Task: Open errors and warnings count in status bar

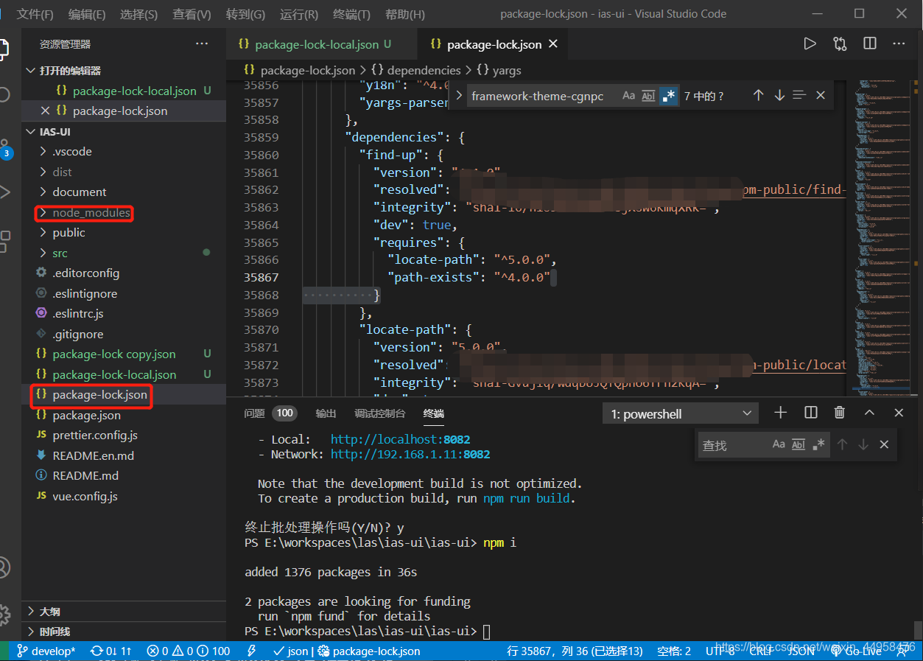Action: [189, 651]
